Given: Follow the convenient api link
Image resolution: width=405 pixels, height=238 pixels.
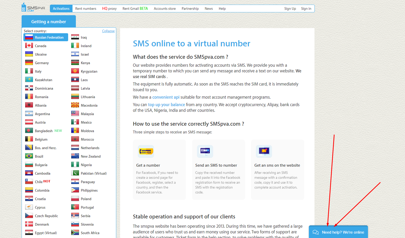Looking at the screenshot, I should click(166, 97).
